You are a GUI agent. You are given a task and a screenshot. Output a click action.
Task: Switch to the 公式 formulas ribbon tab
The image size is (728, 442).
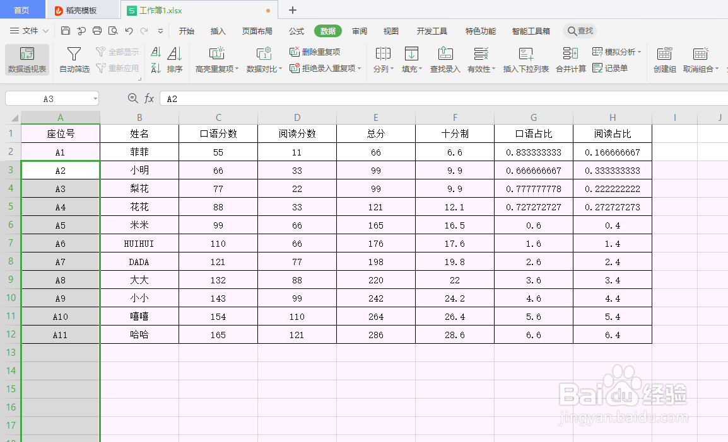coord(296,30)
